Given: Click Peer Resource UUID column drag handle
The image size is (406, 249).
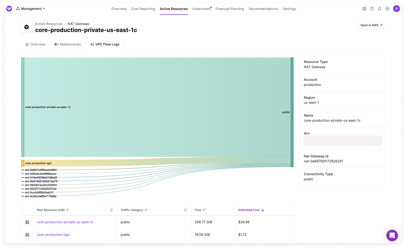Looking at the screenshot, I should (x=111, y=210).
